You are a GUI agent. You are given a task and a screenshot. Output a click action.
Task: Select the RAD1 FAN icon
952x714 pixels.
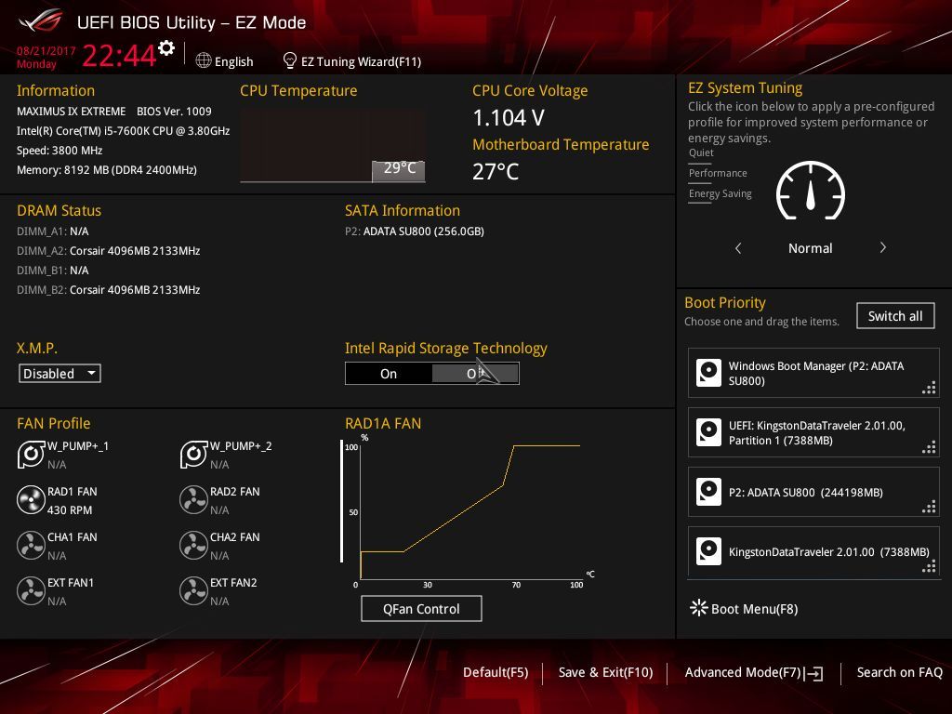pos(31,499)
